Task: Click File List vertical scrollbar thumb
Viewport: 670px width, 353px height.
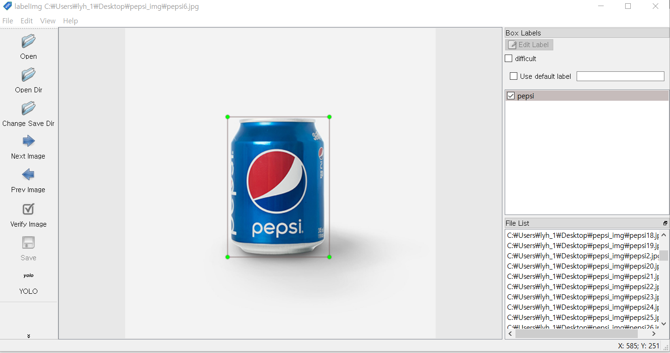Action: coord(663,255)
